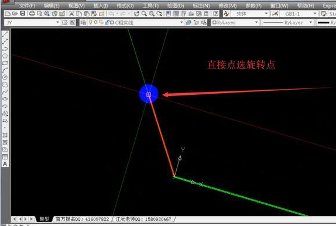Switch to the 模型 model tab

click(x=44, y=219)
